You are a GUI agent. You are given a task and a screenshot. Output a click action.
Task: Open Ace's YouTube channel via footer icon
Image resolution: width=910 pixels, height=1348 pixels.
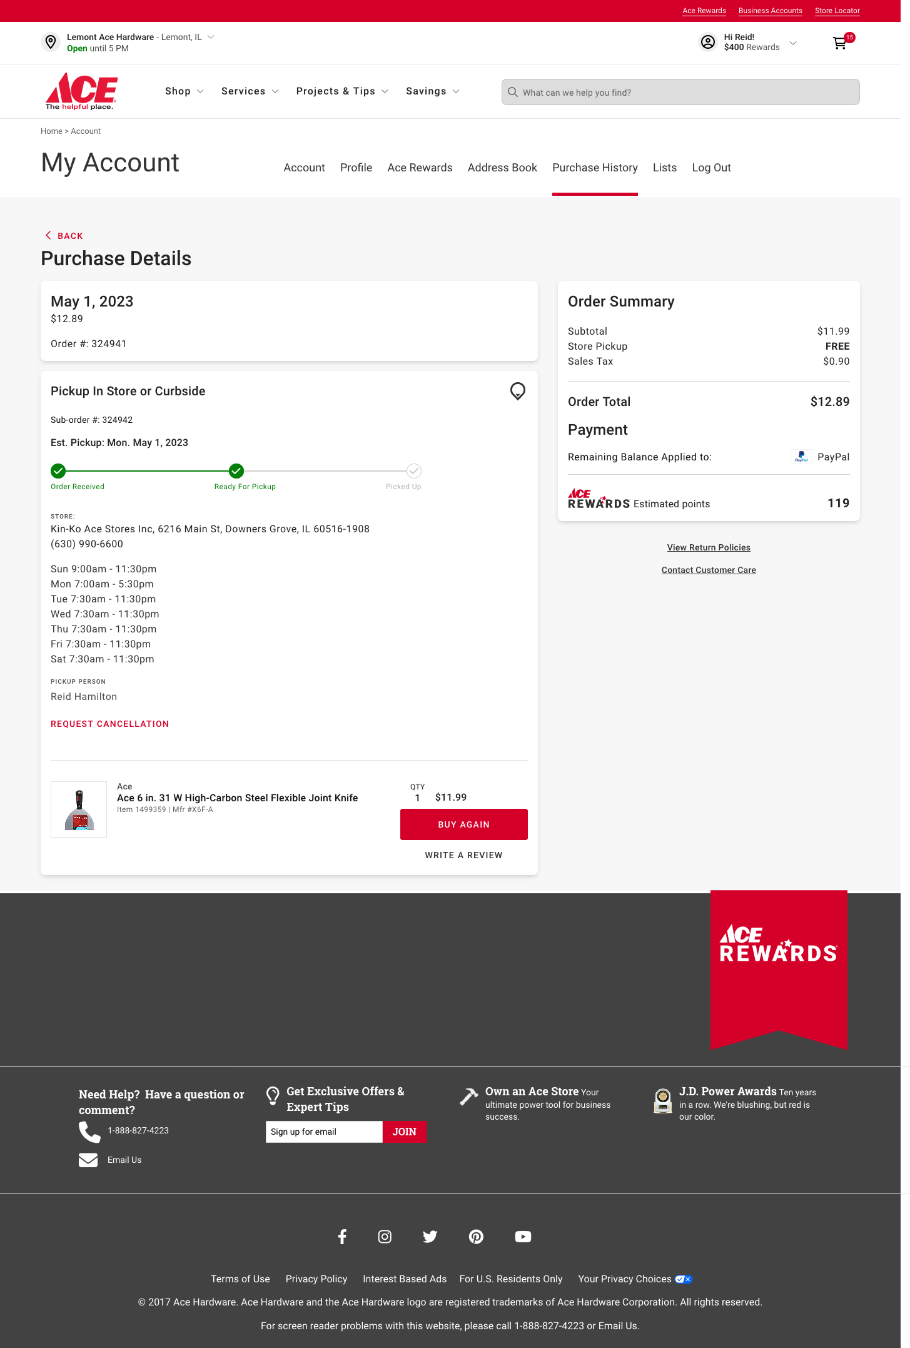point(523,1237)
